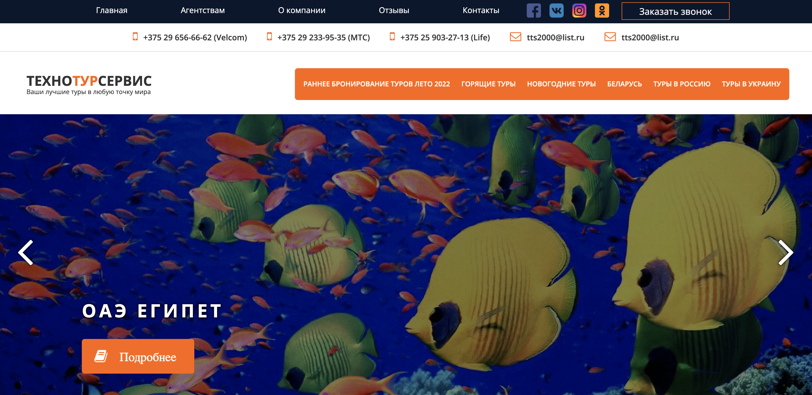
Task: Open the Facebook social icon
Action: pos(533,11)
